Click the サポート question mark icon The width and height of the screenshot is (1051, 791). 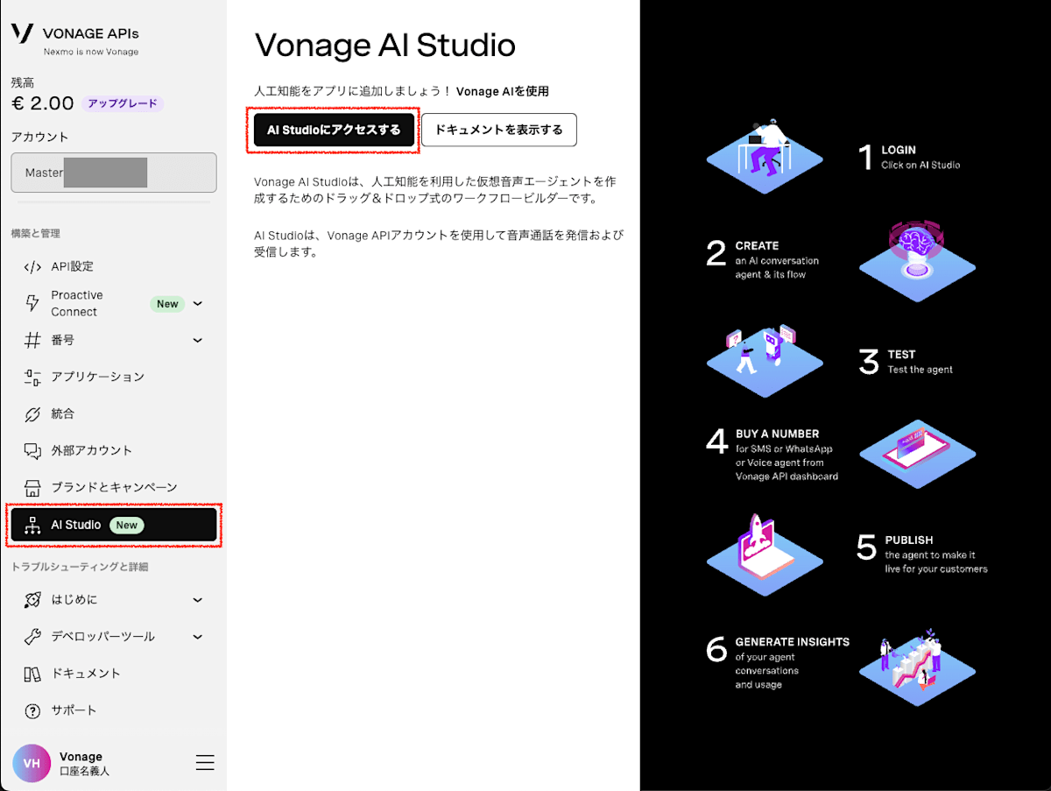point(32,710)
